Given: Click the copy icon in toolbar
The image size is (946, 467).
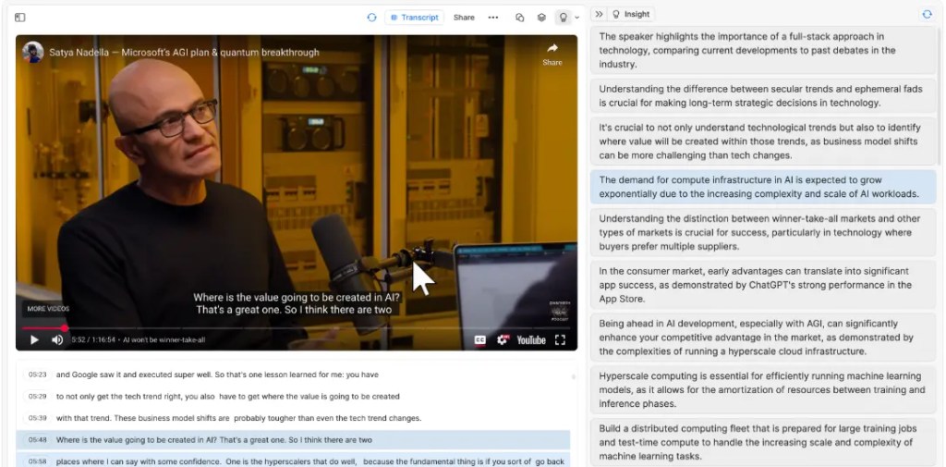Looking at the screenshot, I should (520, 17).
